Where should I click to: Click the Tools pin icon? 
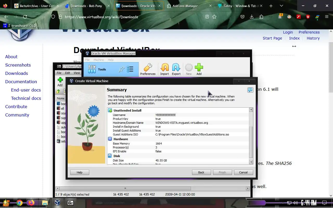pyautogui.click(x=122, y=69)
